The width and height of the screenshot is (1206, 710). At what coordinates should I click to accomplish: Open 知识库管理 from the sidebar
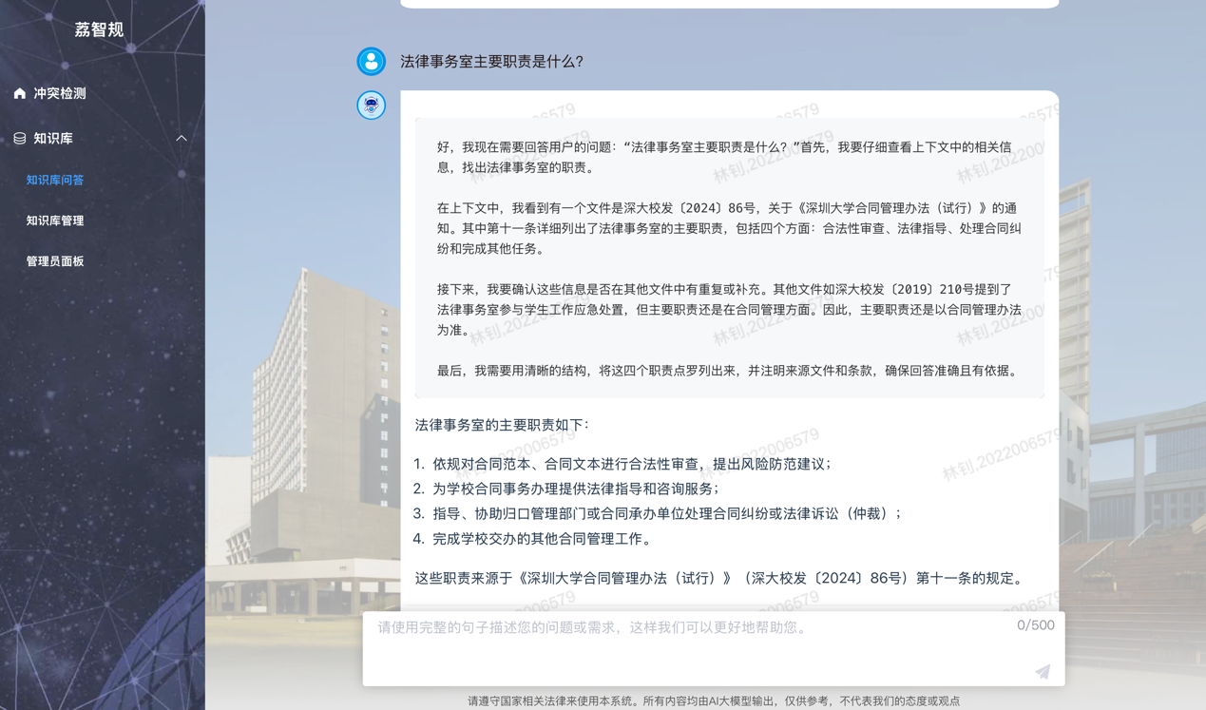[x=55, y=221]
